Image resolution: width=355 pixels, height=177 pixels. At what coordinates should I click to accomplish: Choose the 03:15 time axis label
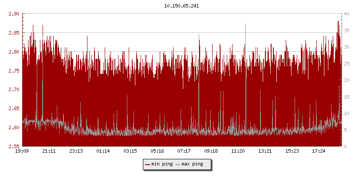130,151
